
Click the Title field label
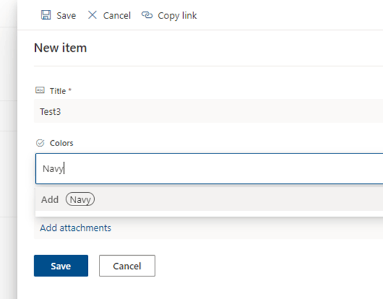coord(57,91)
